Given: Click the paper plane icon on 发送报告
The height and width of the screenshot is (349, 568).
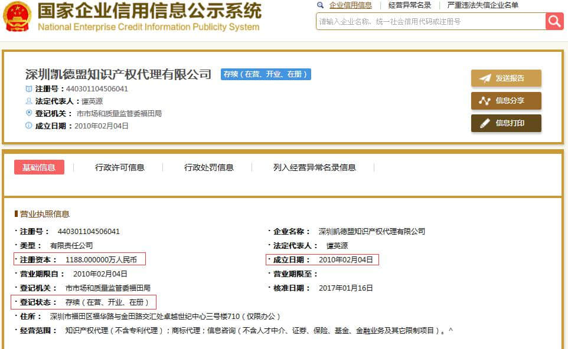Looking at the screenshot, I should coord(485,78).
